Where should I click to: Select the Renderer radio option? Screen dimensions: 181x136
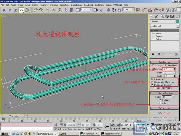point(166,65)
